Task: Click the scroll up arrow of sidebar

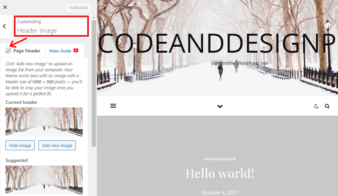Action: pyautogui.click(x=94, y=17)
